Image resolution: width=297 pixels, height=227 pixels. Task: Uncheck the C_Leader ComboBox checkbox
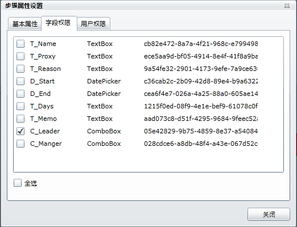(20, 131)
